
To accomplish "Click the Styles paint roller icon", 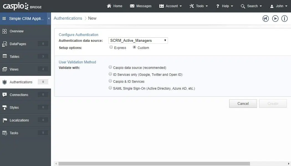I will pyautogui.click(x=5, y=107).
